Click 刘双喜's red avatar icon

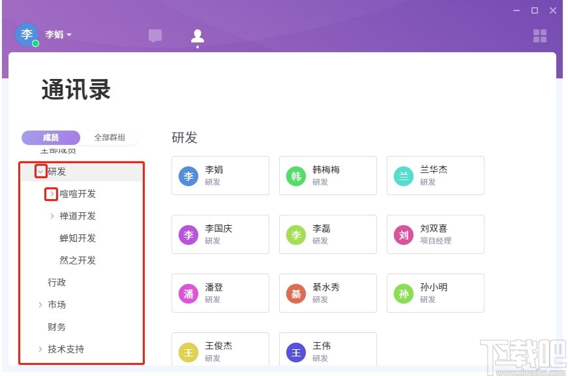pyautogui.click(x=403, y=234)
